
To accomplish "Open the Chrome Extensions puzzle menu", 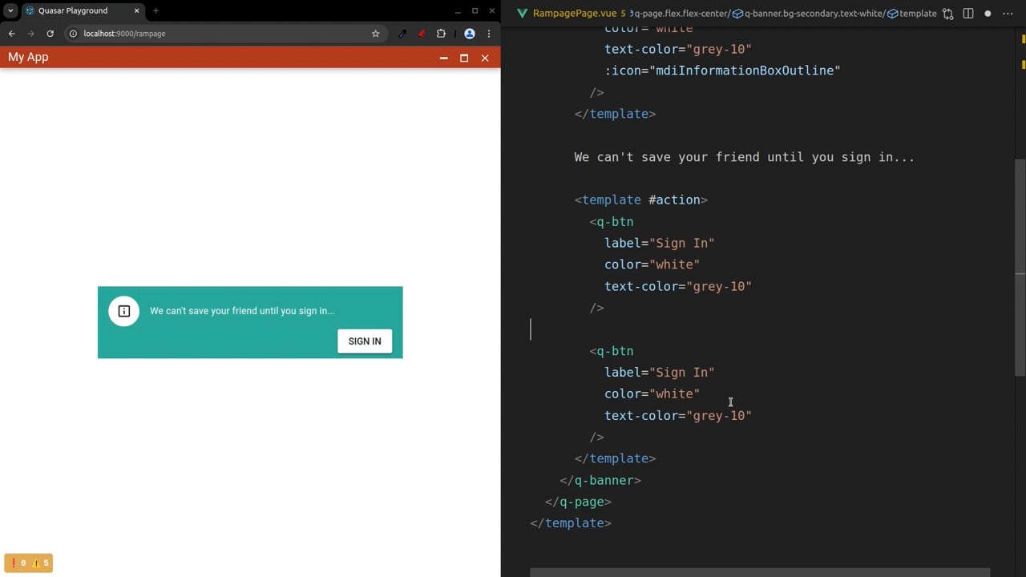I will [x=441, y=34].
